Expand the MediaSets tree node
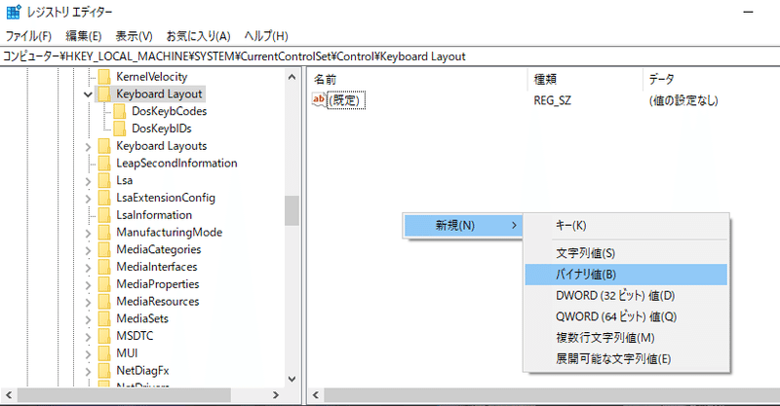This screenshot has width=780, height=406. coord(88,319)
